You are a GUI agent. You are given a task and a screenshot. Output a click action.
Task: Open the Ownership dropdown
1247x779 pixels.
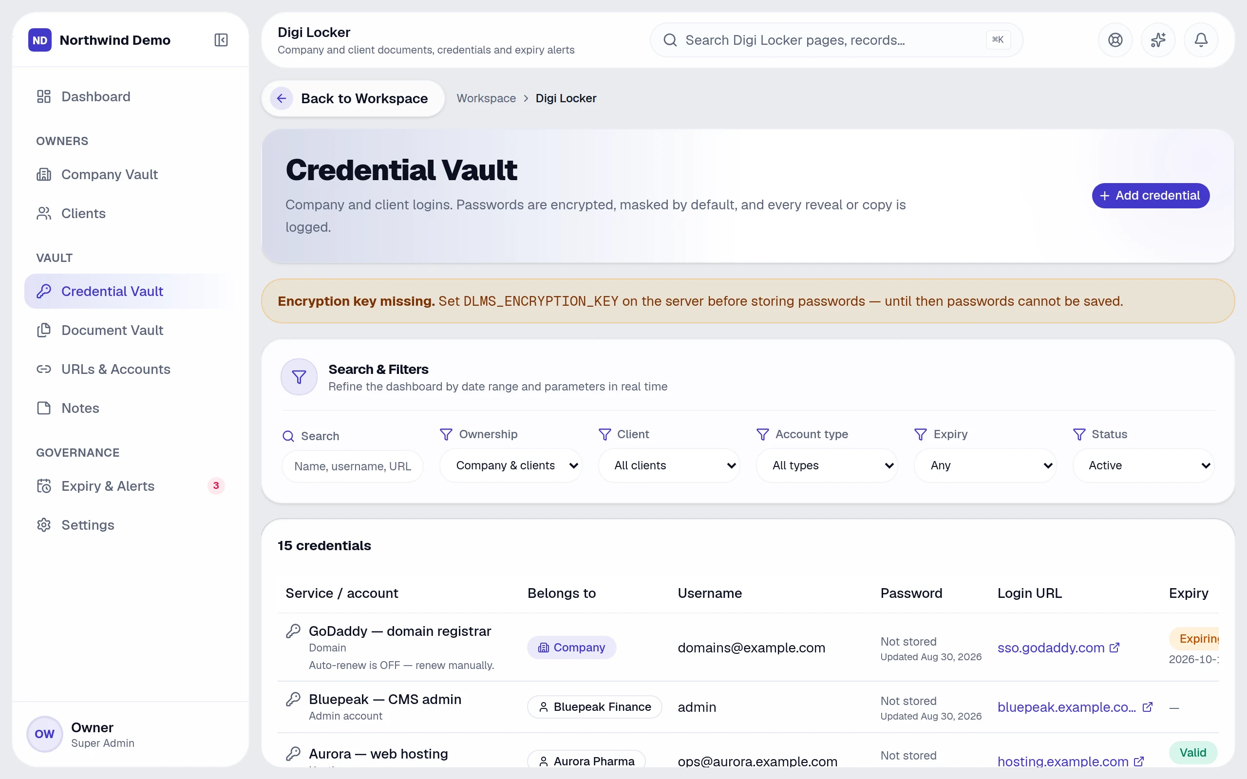point(510,465)
